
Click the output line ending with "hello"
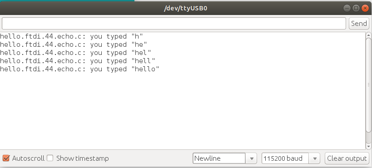pyautogui.click(x=80, y=69)
